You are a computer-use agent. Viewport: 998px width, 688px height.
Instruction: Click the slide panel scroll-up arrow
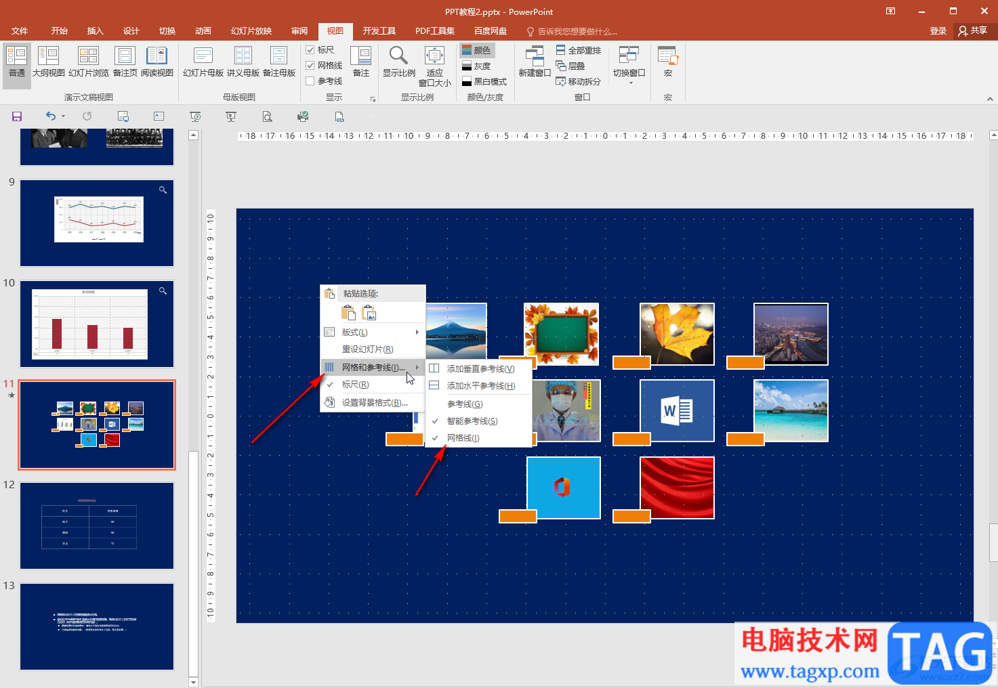[193, 135]
